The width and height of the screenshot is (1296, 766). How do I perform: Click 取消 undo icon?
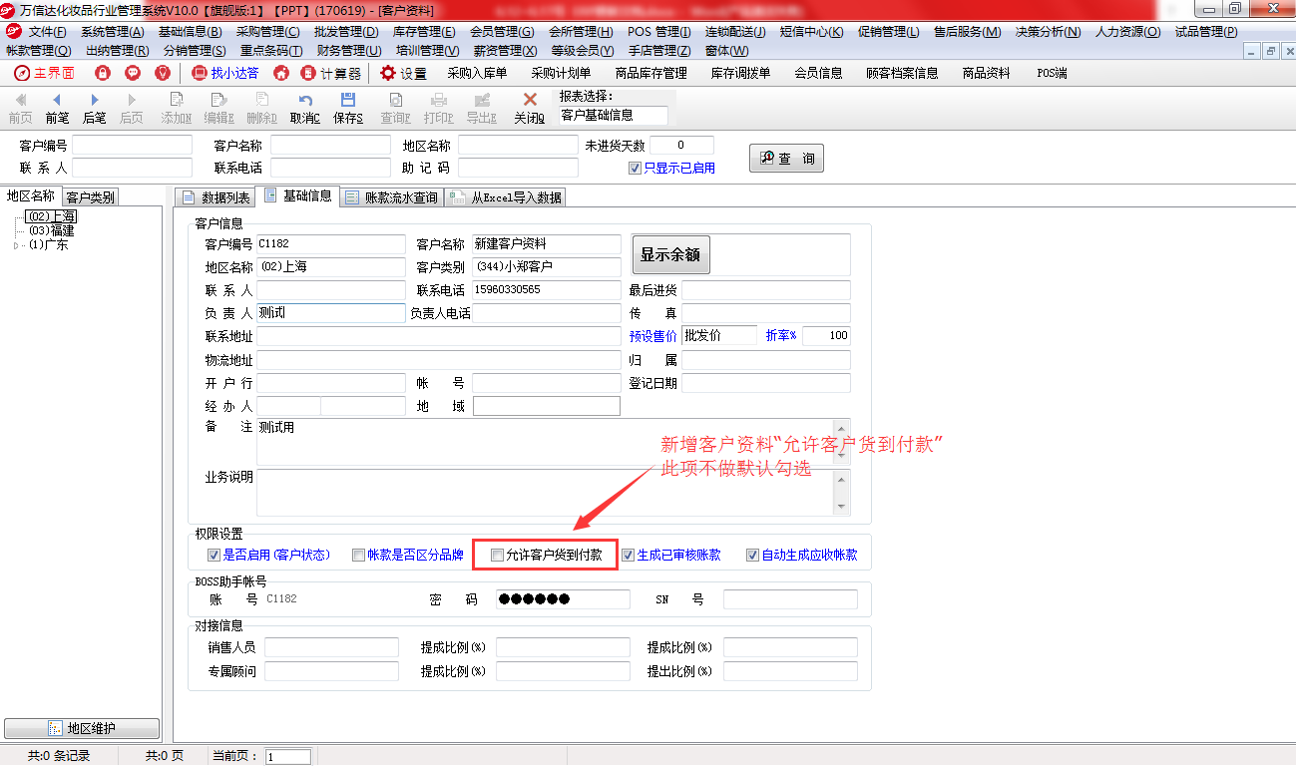point(305,109)
